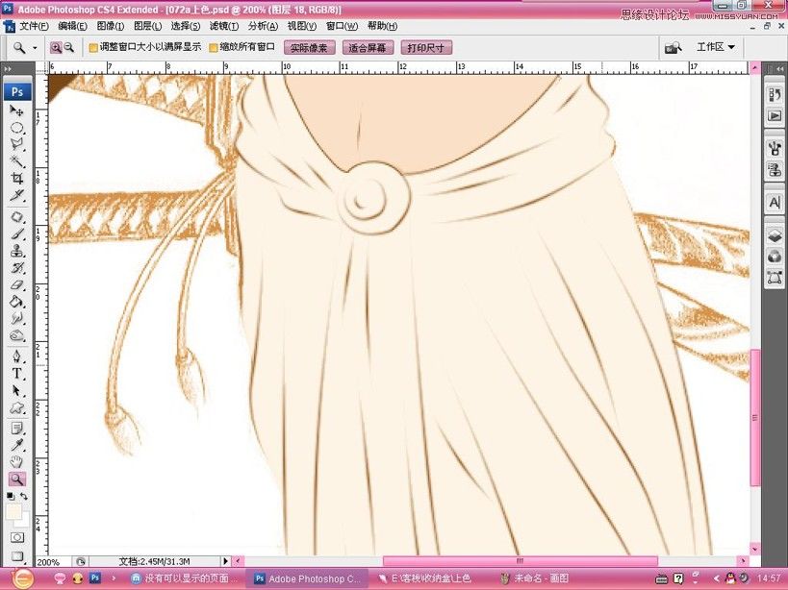
Task: Open the Clone Source panel icon
Action: 775,171
